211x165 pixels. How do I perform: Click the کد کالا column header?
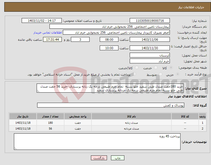pos(185,116)
